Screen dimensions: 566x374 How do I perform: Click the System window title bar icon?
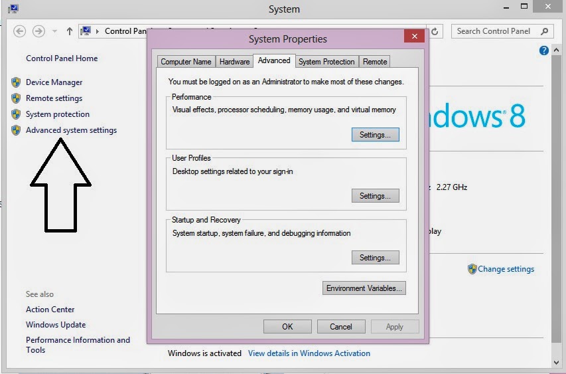13,9
